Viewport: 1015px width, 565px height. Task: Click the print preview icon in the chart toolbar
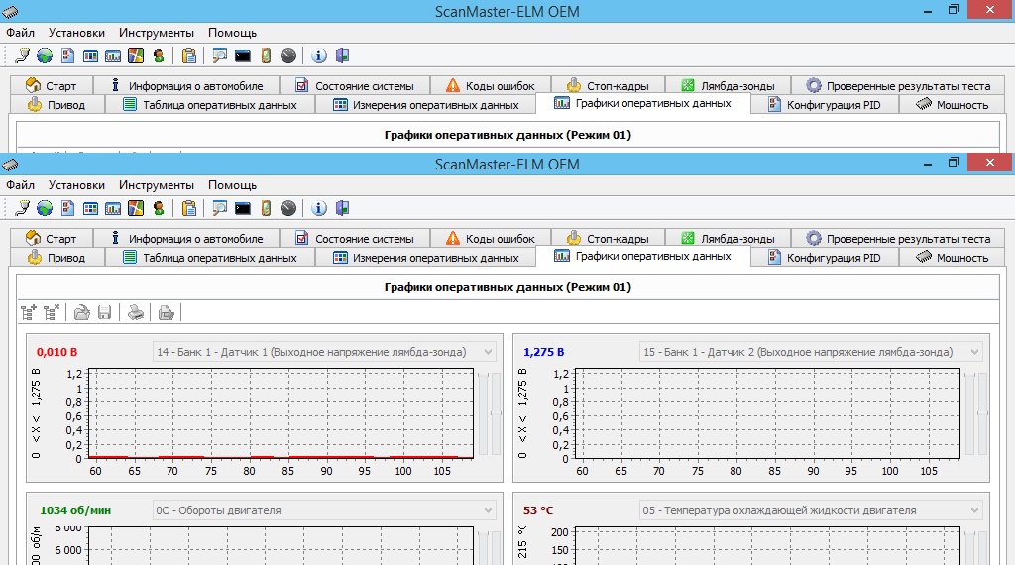pos(167,313)
